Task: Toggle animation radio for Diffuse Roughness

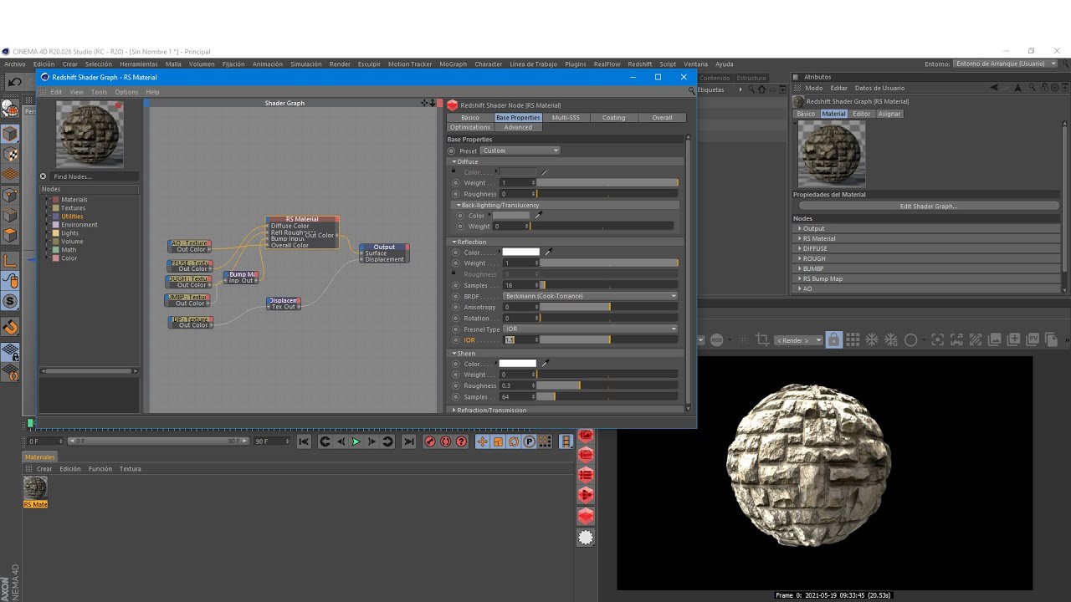Action: pos(456,194)
